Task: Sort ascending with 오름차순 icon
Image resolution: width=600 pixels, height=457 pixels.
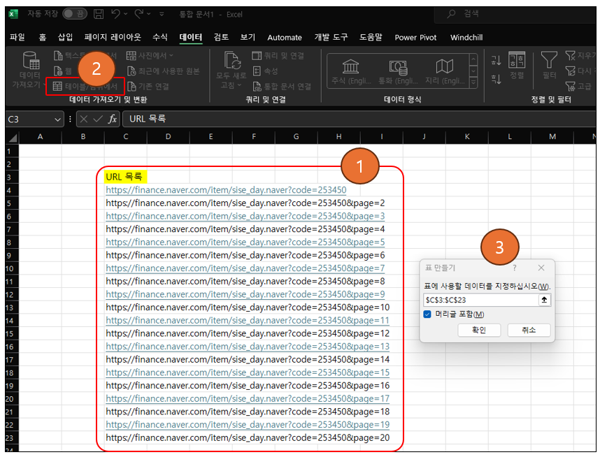Action: pos(497,60)
